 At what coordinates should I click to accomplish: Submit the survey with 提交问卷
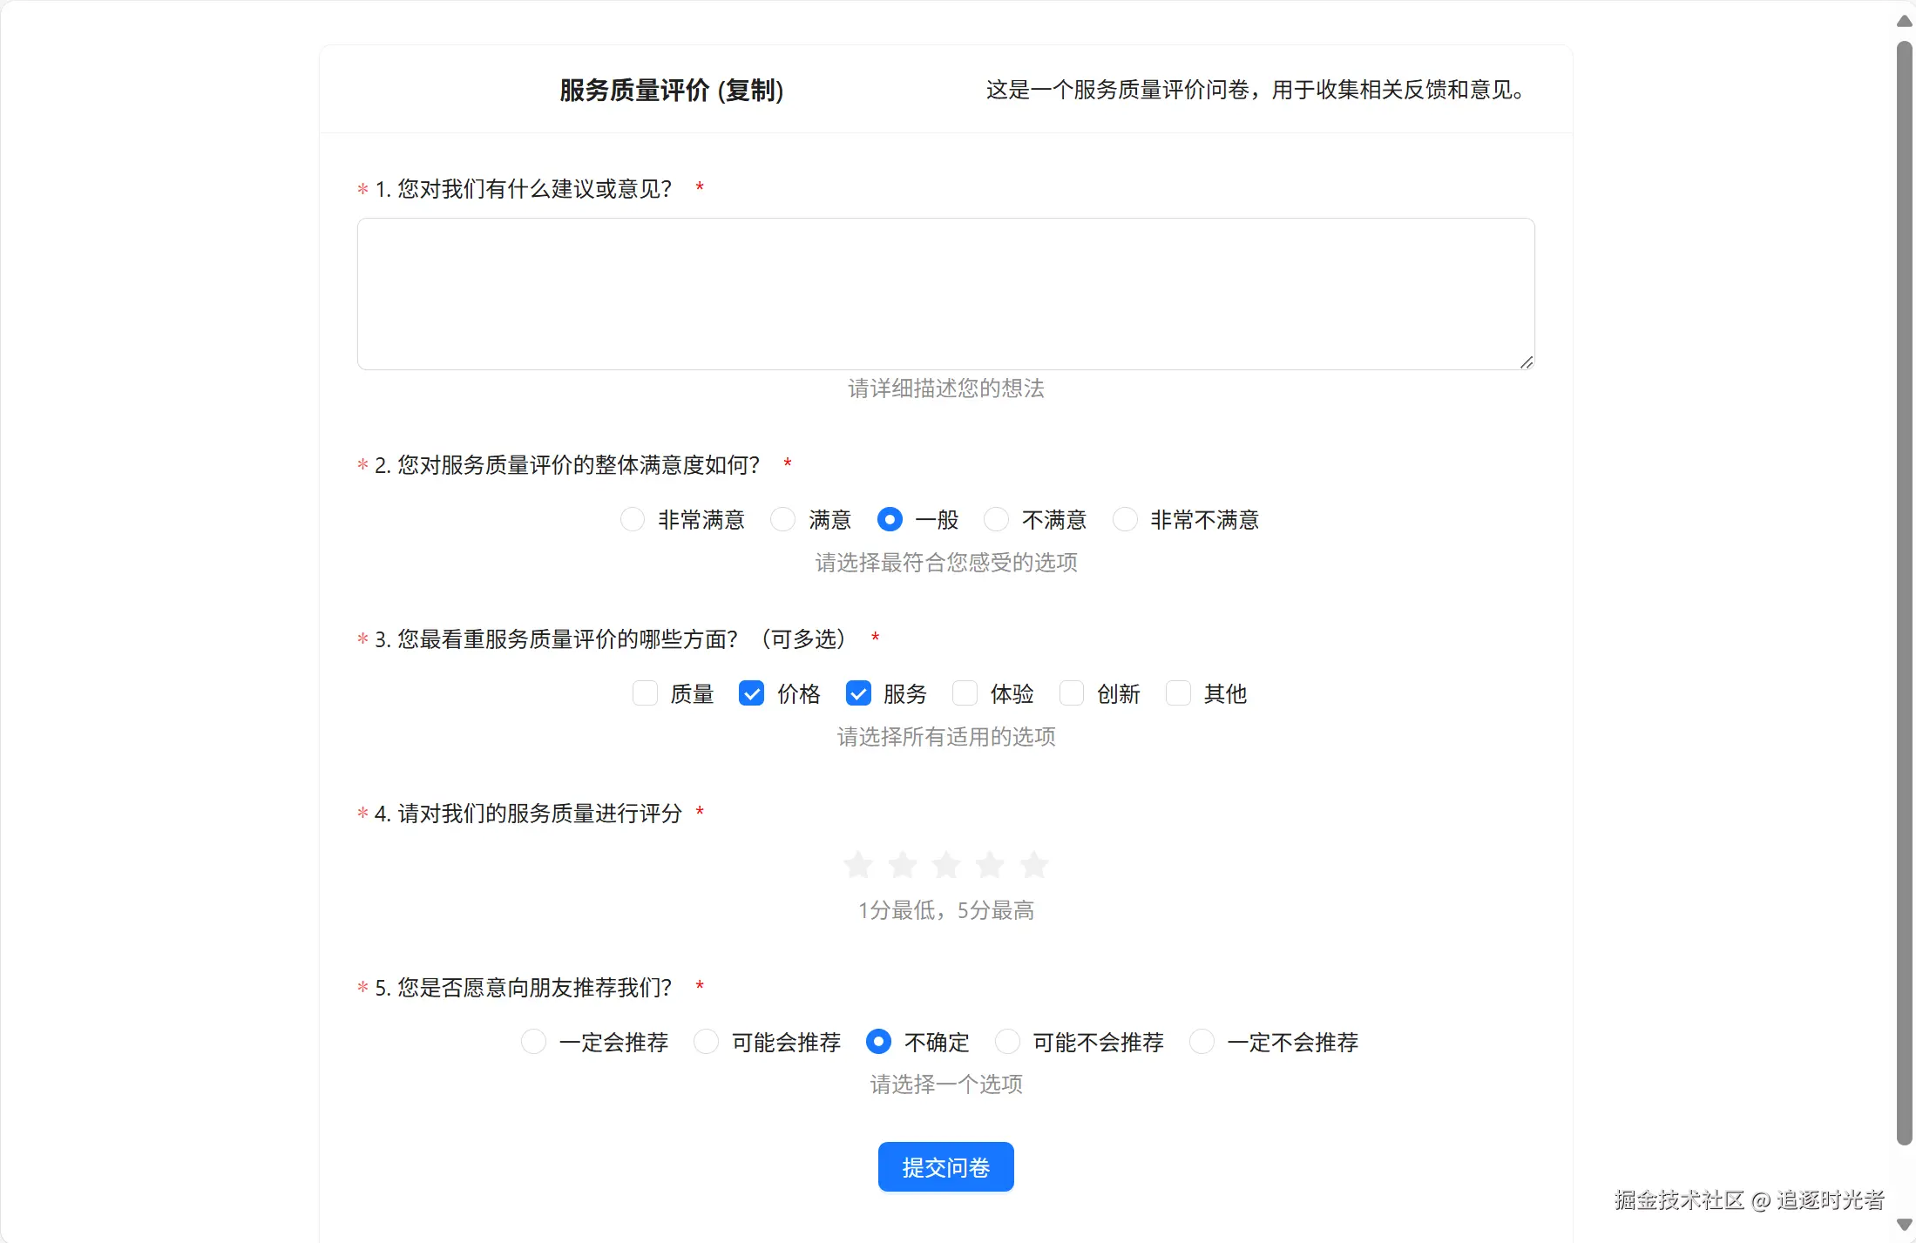point(946,1167)
